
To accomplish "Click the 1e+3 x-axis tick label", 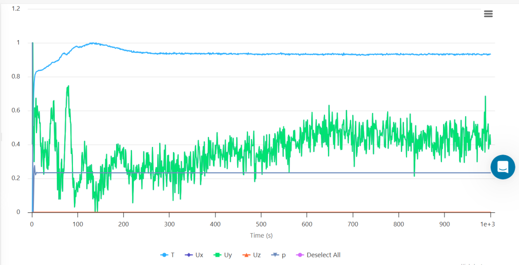I will click(488, 223).
